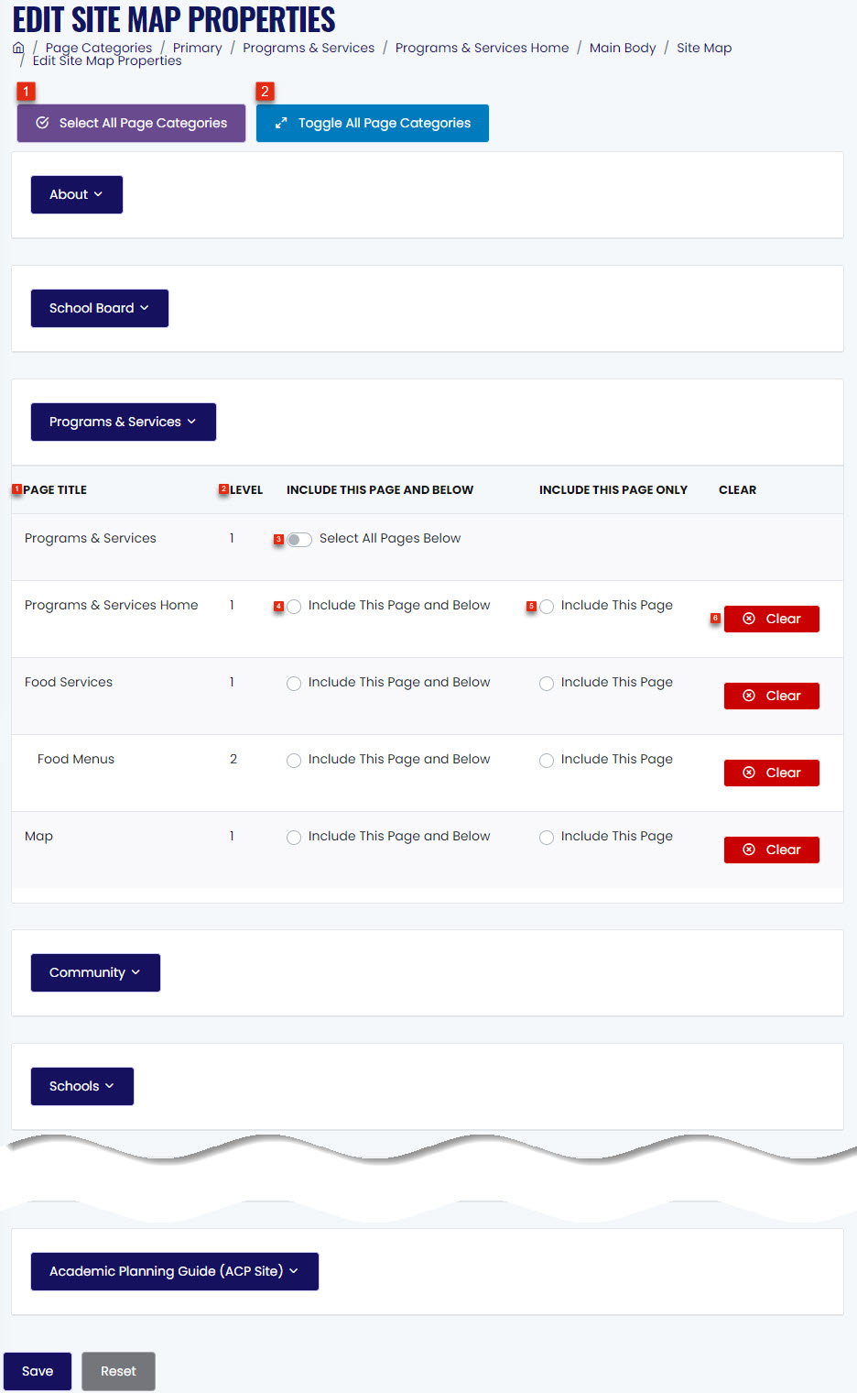
Task: Click expand arrows icon on Toggle All Page Categories
Action: (281, 123)
